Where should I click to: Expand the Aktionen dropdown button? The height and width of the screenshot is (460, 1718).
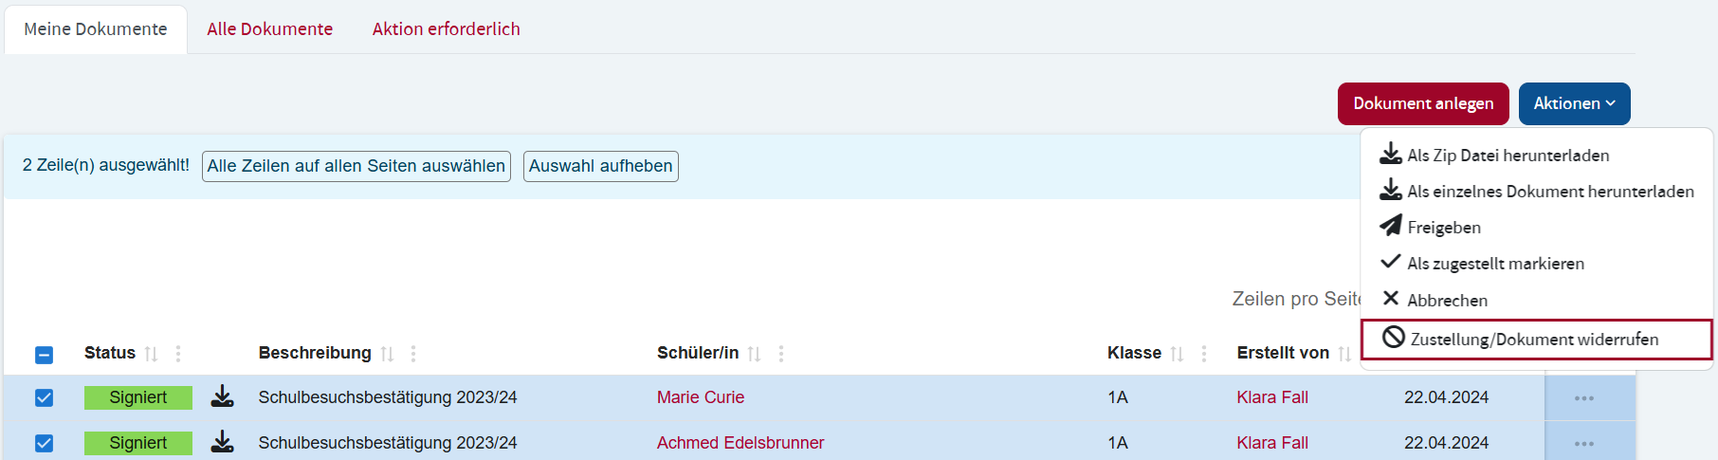(x=1574, y=103)
